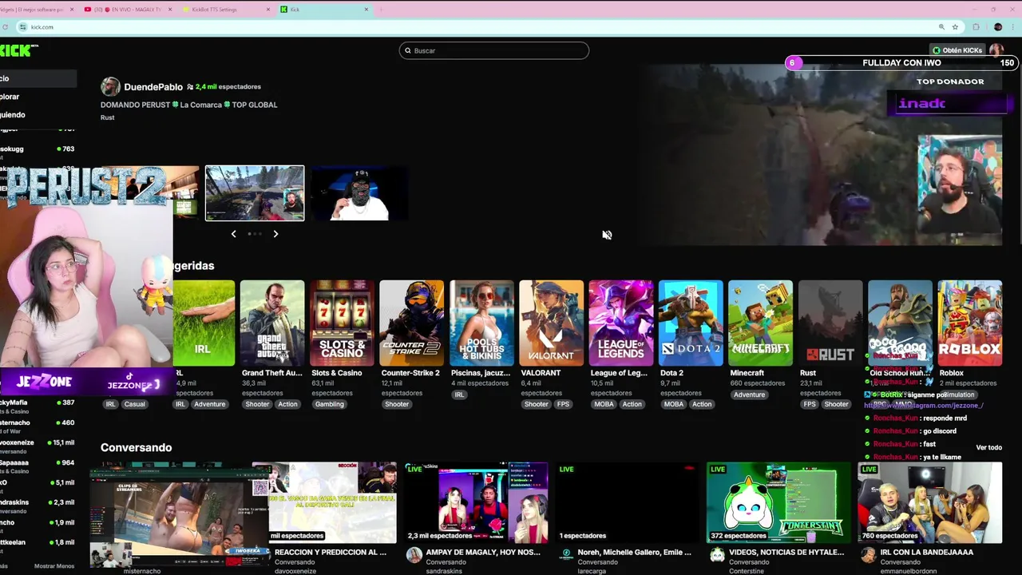Open the Conterstine channel avatar

pyautogui.click(x=717, y=555)
